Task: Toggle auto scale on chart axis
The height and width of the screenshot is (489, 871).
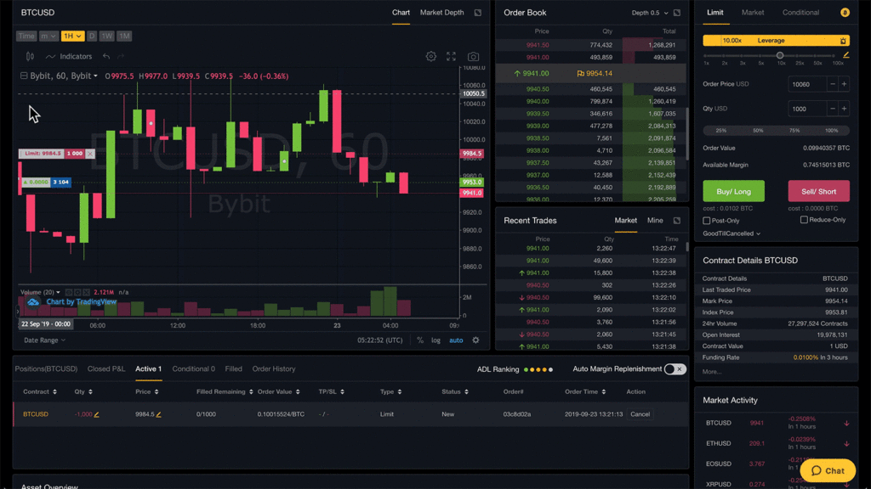Action: click(x=456, y=340)
